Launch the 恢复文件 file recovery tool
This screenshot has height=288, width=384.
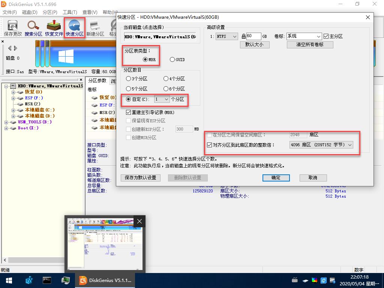(x=54, y=27)
